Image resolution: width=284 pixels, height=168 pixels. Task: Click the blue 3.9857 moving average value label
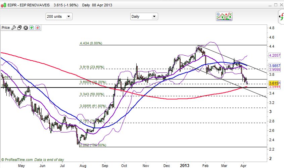[x=275, y=66]
